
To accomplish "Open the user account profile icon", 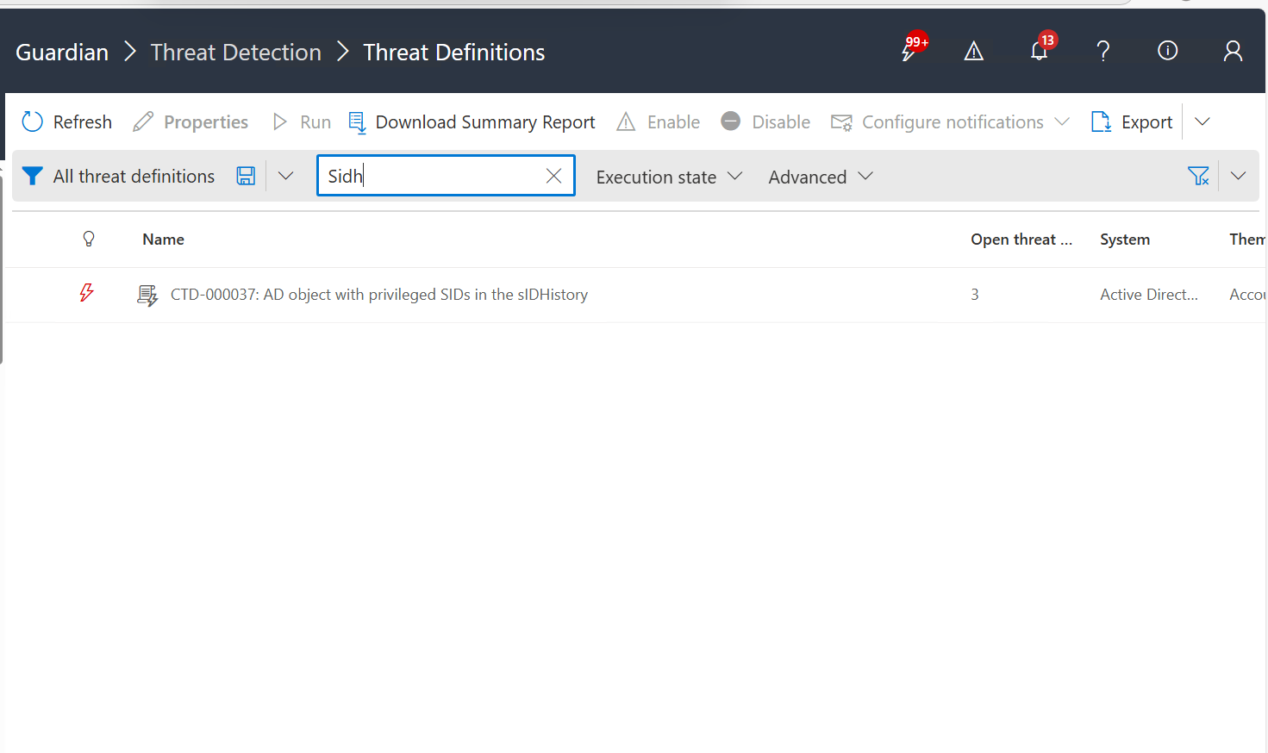I will (1233, 52).
